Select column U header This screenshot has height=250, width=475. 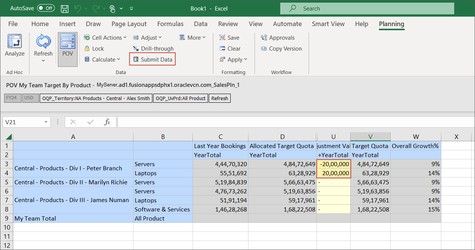click(x=333, y=137)
